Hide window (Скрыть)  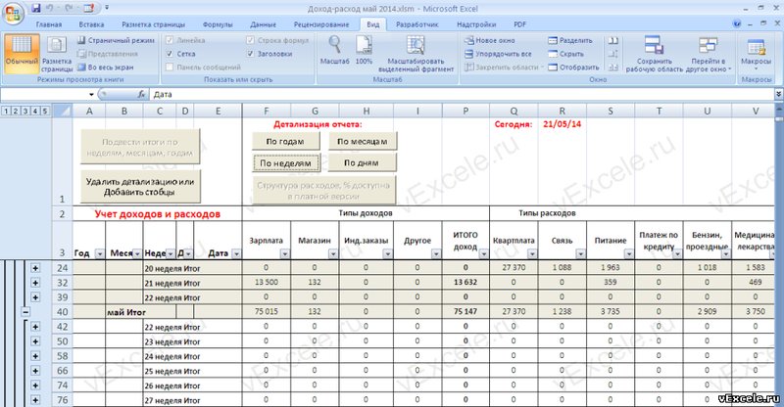pos(565,54)
